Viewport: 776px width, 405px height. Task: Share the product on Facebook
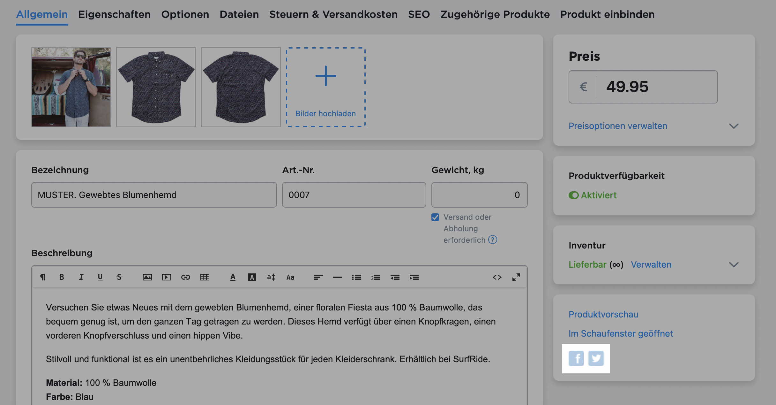(576, 359)
